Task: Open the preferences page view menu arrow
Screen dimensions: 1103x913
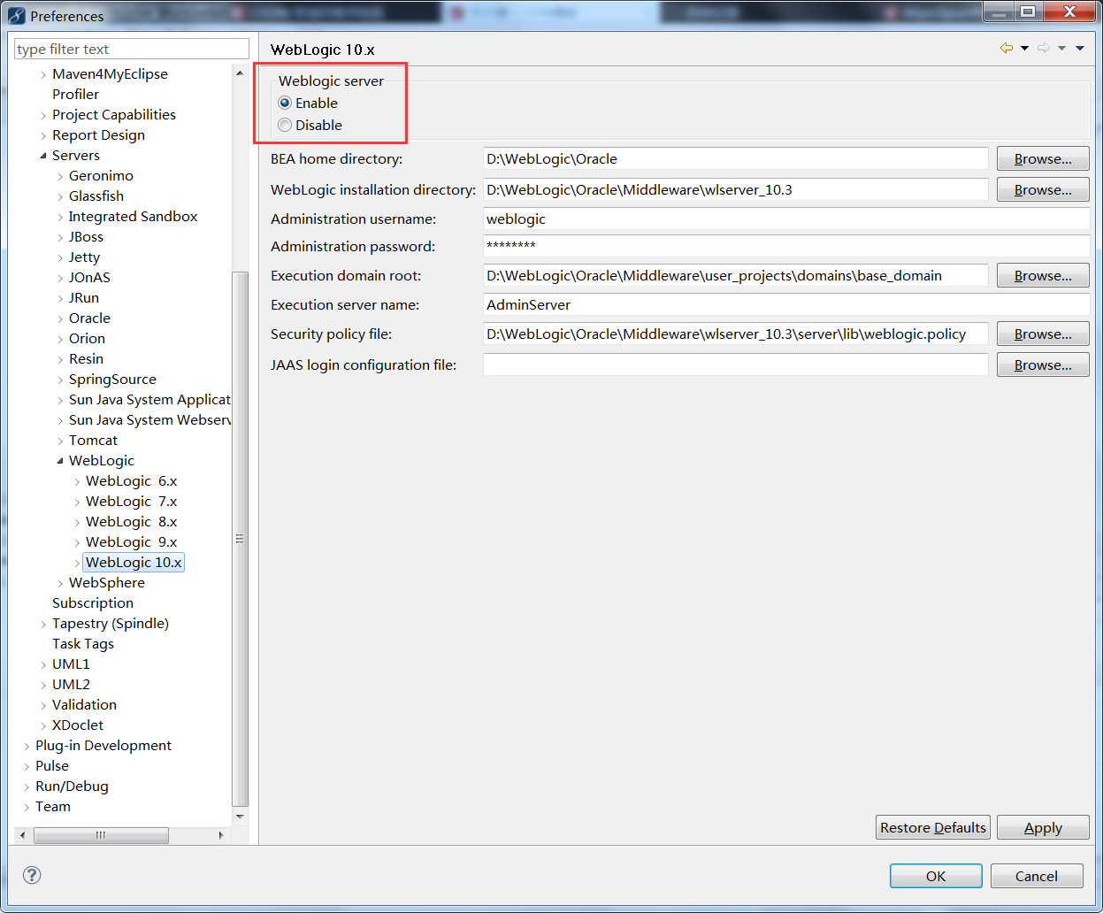Action: (x=1080, y=49)
